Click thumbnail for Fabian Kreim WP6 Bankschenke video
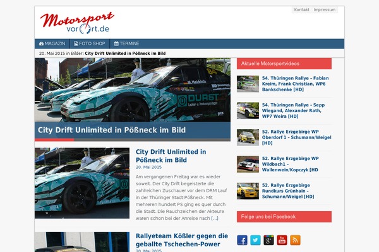379x252 pixels. 248,84
